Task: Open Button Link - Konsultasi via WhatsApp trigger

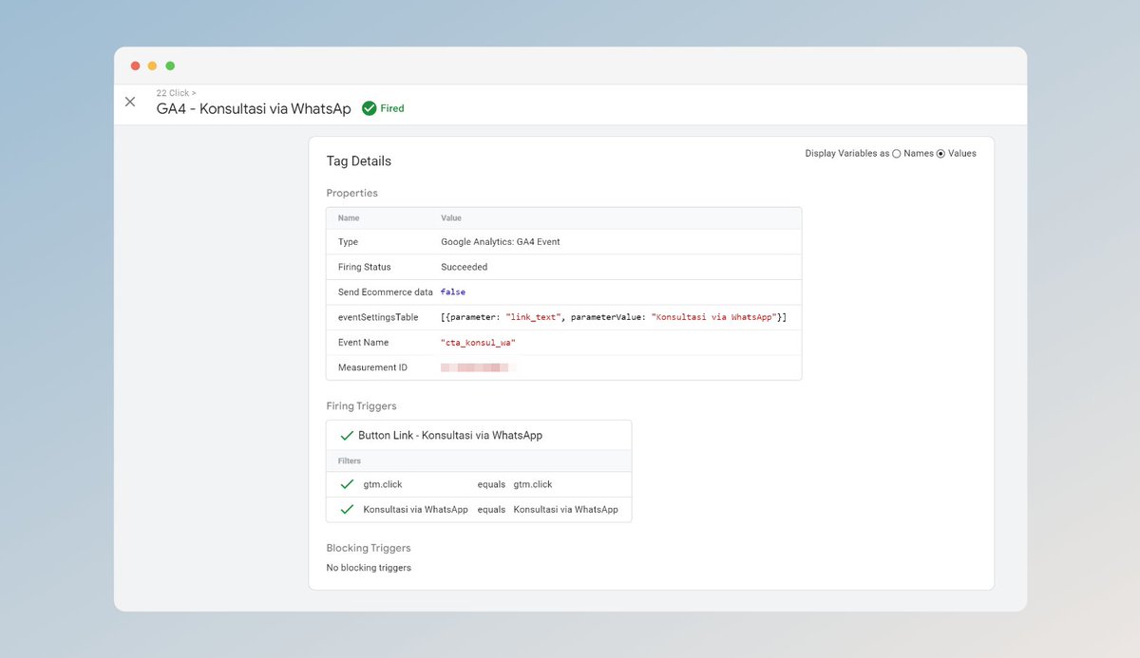Action: click(450, 435)
